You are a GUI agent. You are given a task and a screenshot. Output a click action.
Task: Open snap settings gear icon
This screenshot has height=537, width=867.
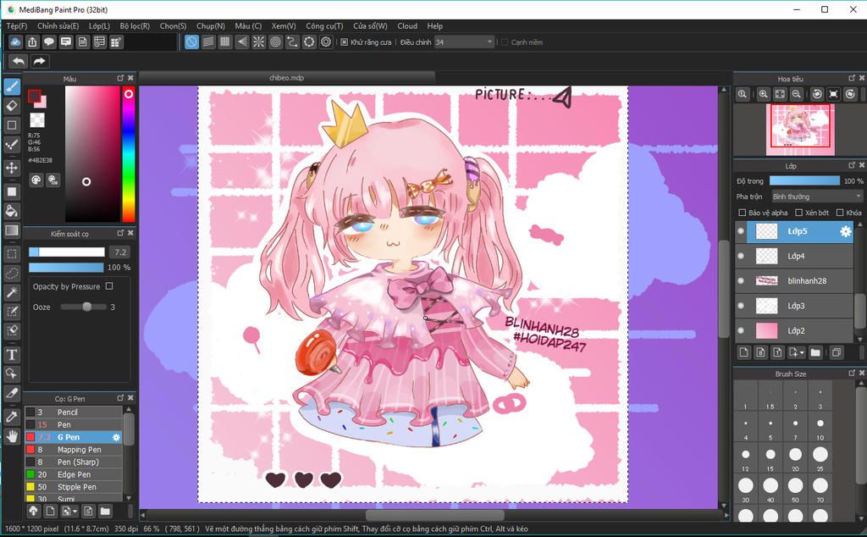[x=326, y=42]
